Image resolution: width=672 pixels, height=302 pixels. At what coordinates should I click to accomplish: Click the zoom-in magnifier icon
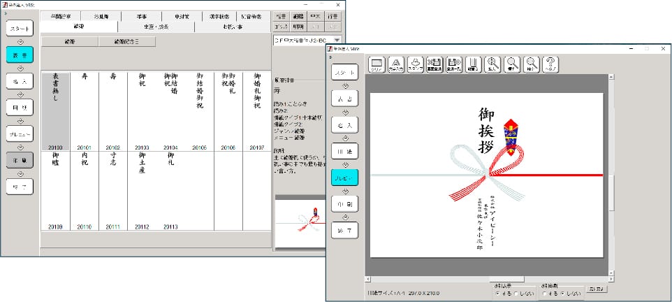[x=492, y=64]
